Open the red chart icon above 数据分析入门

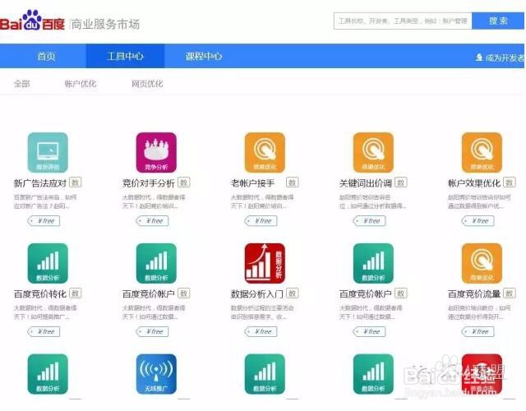tap(265, 263)
